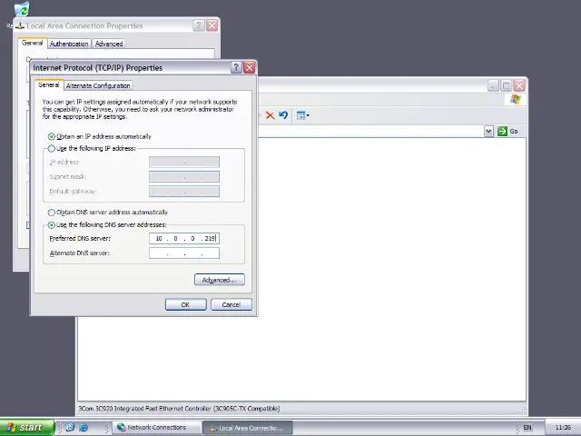The width and height of the screenshot is (581, 436).
Task: Click red Delete icon in Network Connections toolbar
Action: click(x=271, y=115)
